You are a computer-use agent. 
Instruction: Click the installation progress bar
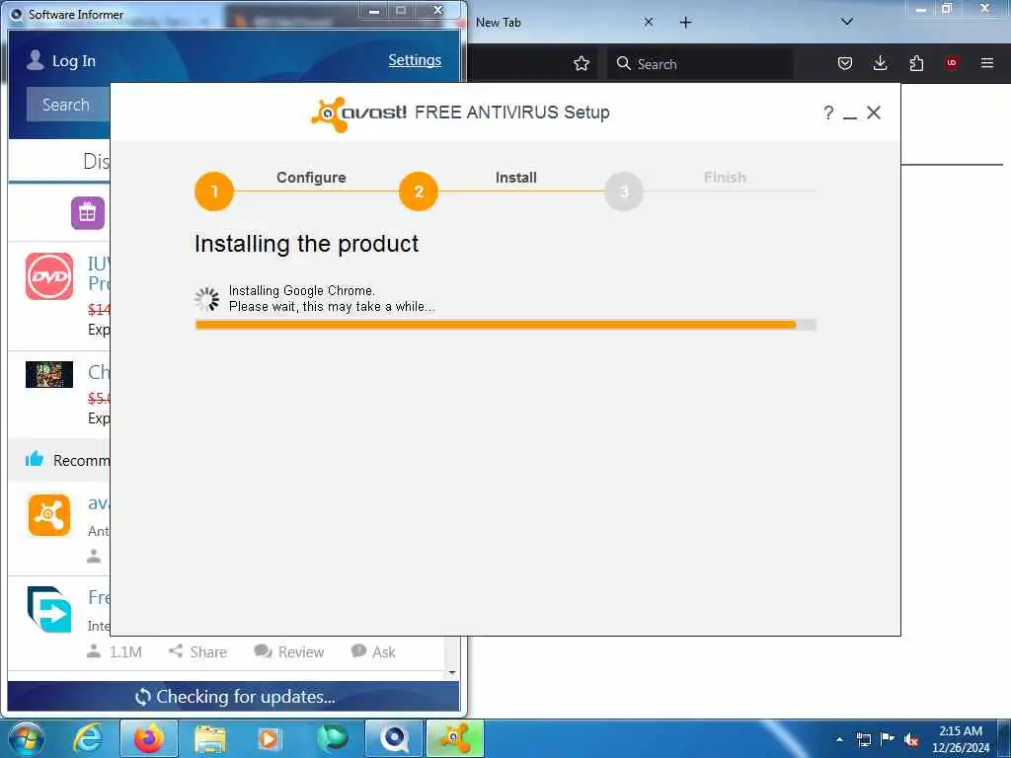click(x=505, y=325)
